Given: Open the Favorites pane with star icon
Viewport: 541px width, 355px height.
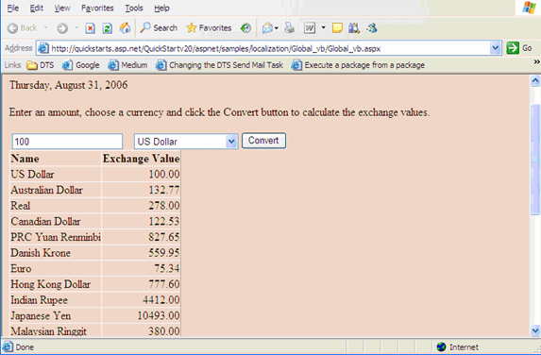Looking at the screenshot, I should coord(209,28).
